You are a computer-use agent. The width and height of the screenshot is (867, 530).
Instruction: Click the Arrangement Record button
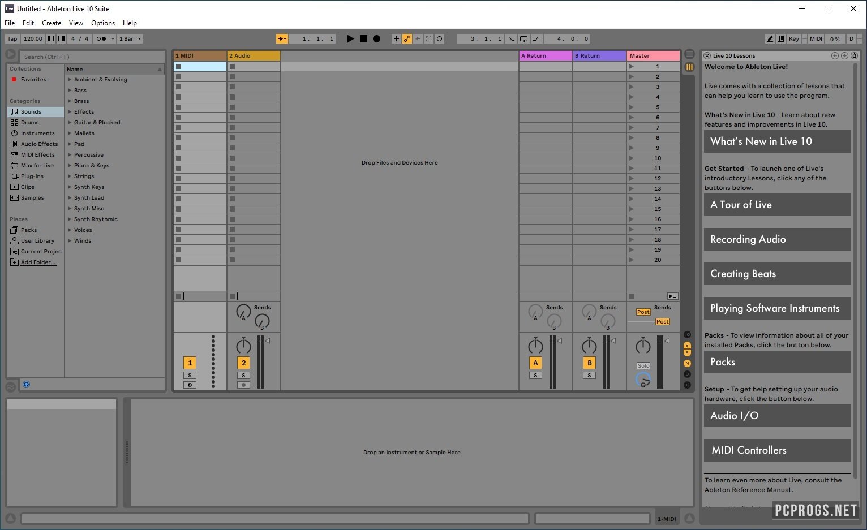point(376,39)
